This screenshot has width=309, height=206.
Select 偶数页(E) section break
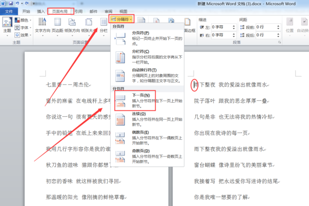pyautogui.click(x=147, y=138)
